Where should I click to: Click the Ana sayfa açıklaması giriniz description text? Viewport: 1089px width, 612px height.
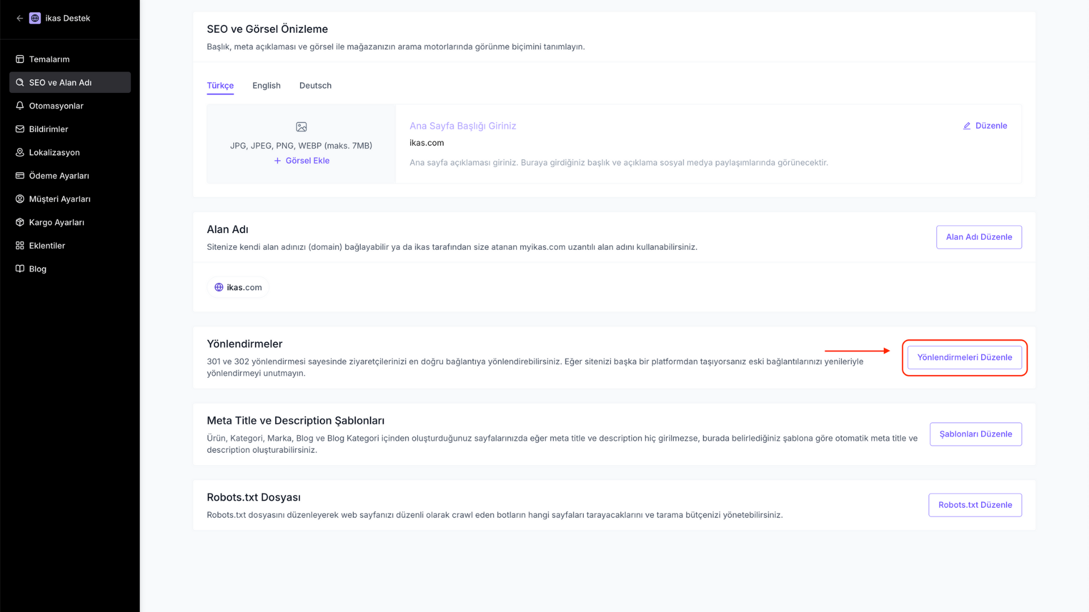619,163
